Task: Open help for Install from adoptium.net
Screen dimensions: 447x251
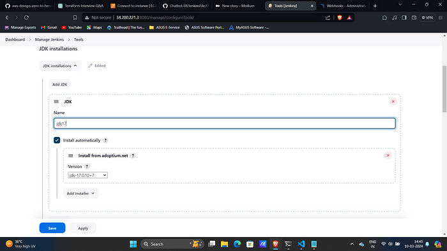Action: (133, 156)
